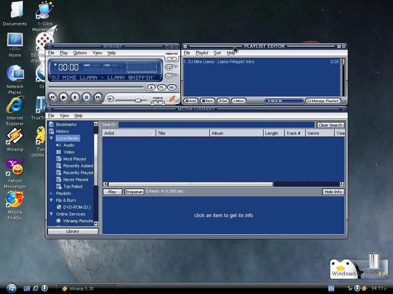Click the mute speaker icon
The image size is (393, 294).
click(111, 99)
